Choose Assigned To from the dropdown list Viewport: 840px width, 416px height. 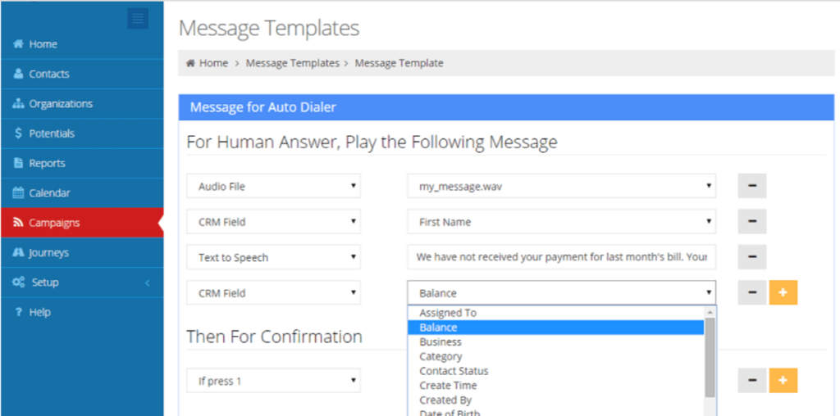pyautogui.click(x=555, y=313)
